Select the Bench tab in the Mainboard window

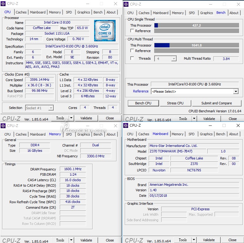coord(220,134)
